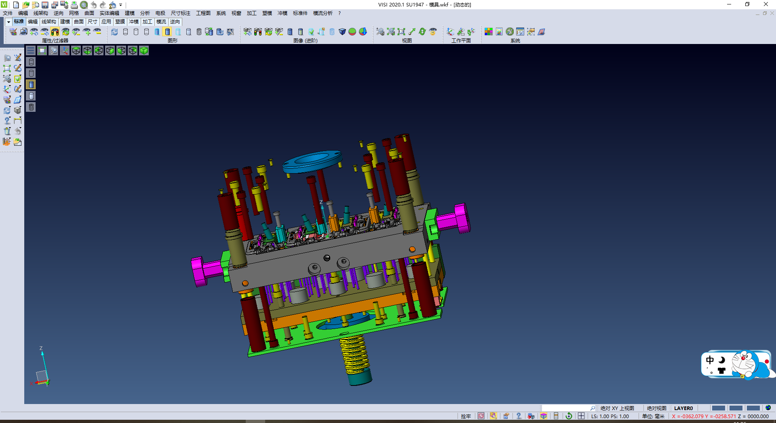Open the 实体编辑 menu
This screenshot has width=776, height=423.
(109, 13)
